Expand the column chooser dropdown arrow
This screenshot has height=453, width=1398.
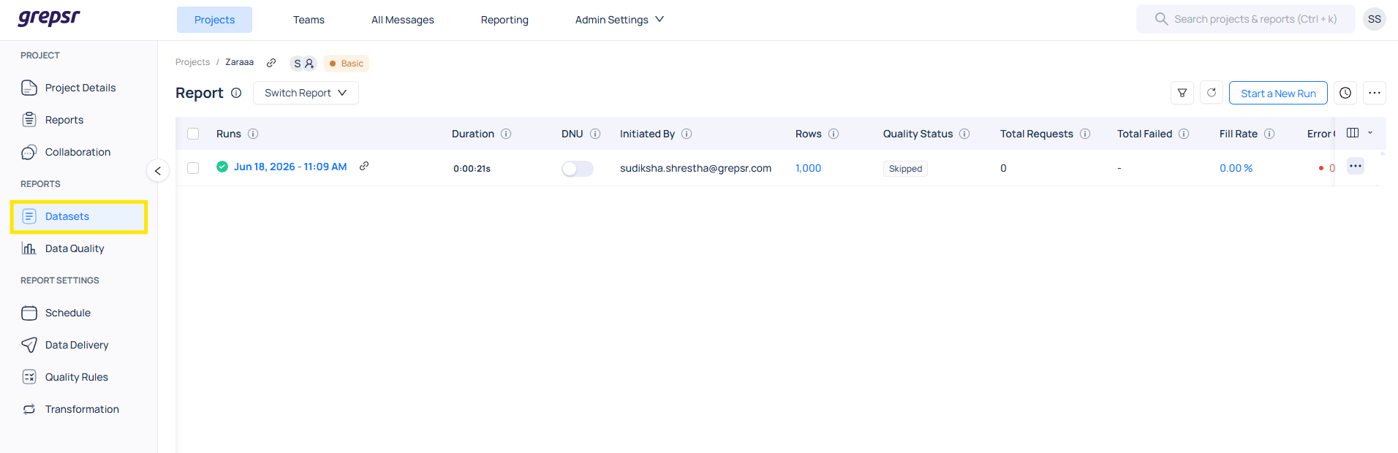(x=1370, y=133)
